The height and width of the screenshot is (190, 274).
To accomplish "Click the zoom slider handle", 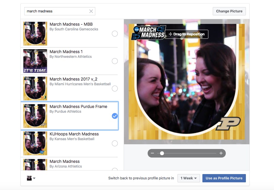I will click(162, 153).
